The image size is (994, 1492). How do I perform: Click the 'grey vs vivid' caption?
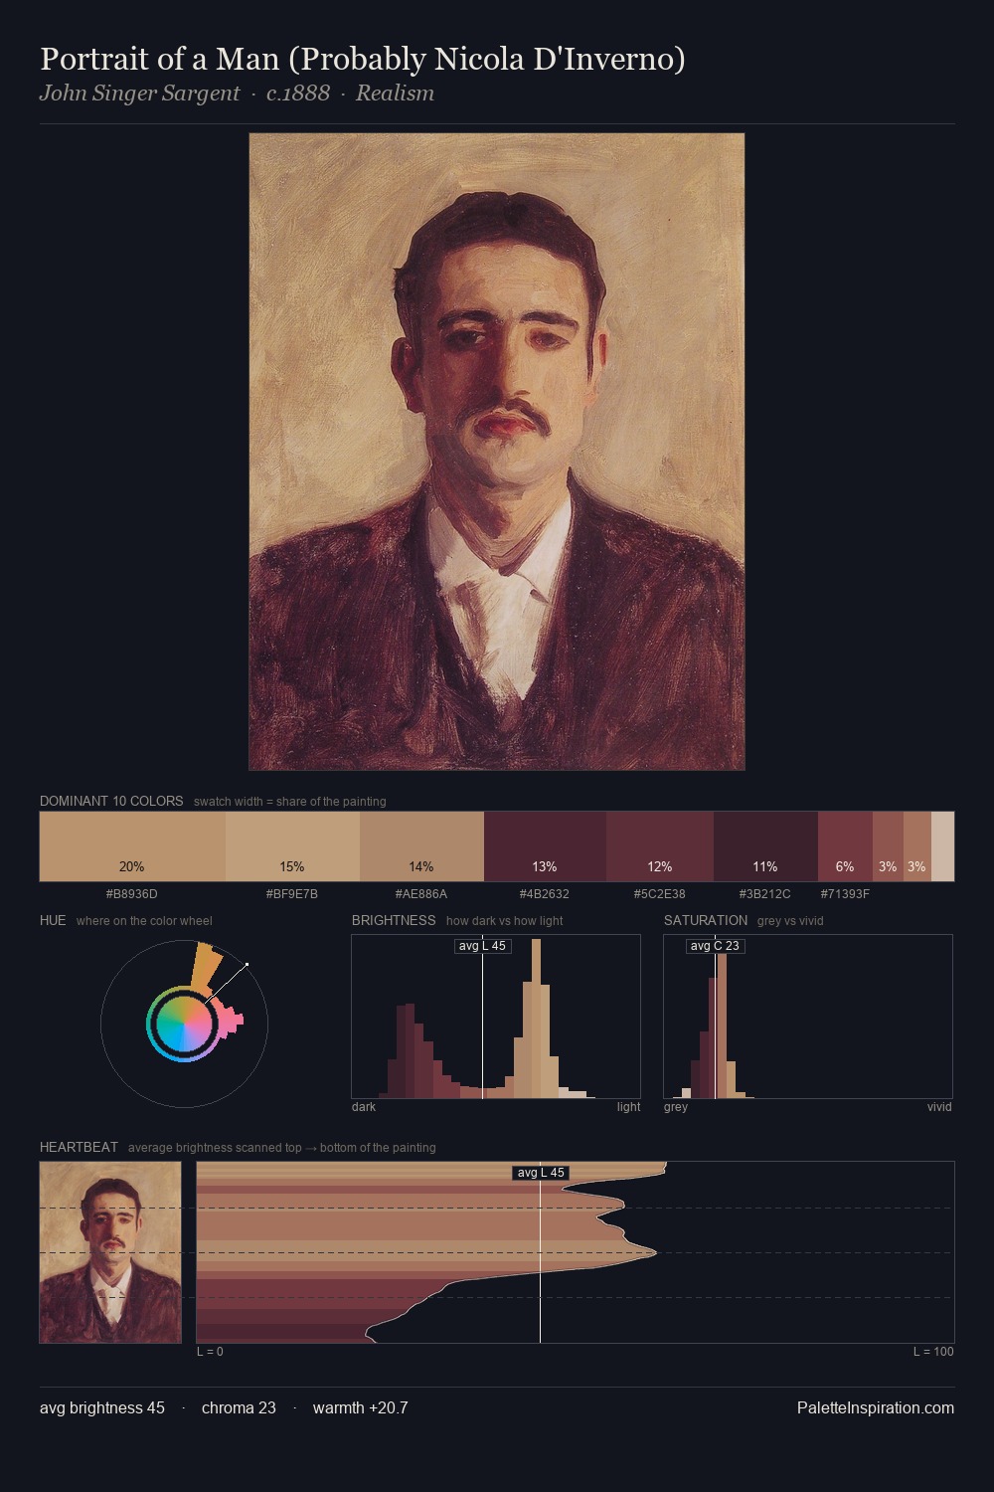pos(790,920)
